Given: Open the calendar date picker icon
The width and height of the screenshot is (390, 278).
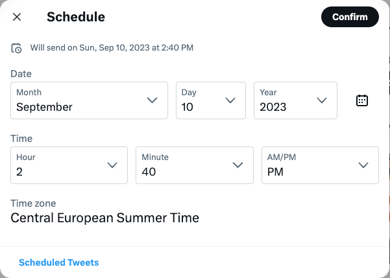Looking at the screenshot, I should point(362,100).
